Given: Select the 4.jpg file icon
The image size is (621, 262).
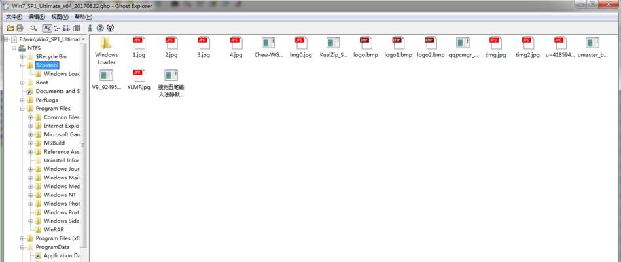Looking at the screenshot, I should 236,43.
